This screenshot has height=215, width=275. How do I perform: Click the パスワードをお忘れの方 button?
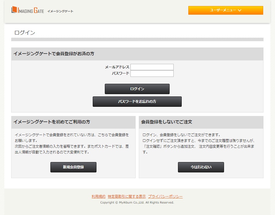(x=137, y=102)
